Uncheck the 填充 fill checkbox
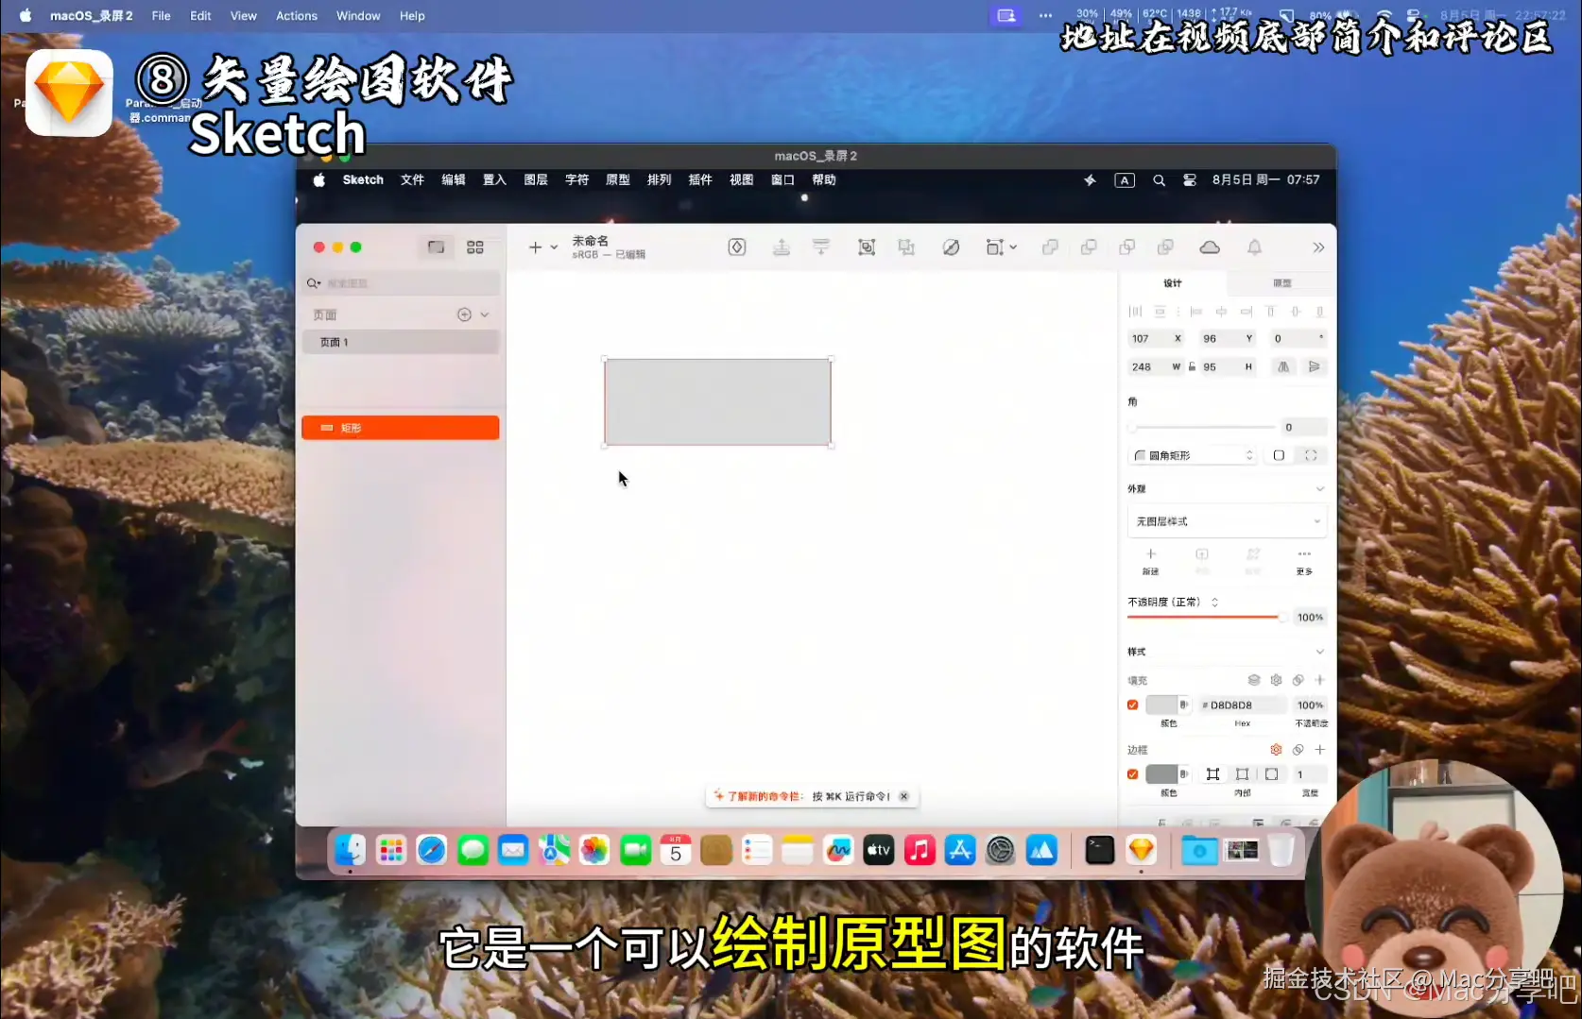This screenshot has height=1019, width=1582. point(1132,705)
